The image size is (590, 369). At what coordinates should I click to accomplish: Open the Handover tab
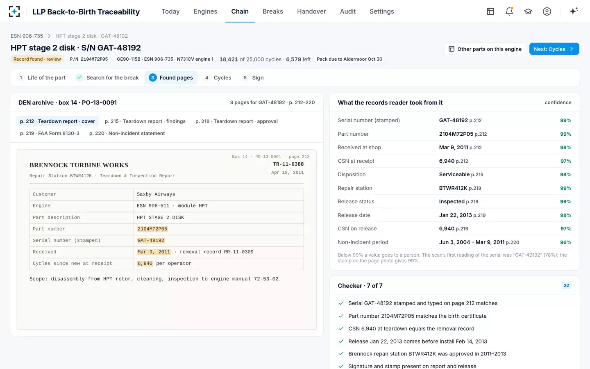coord(311,11)
